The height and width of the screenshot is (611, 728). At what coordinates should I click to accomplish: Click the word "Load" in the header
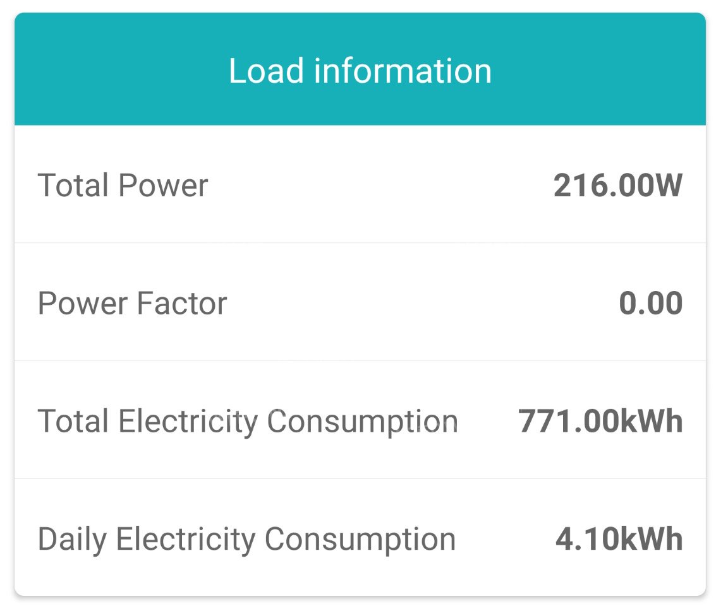(x=266, y=70)
